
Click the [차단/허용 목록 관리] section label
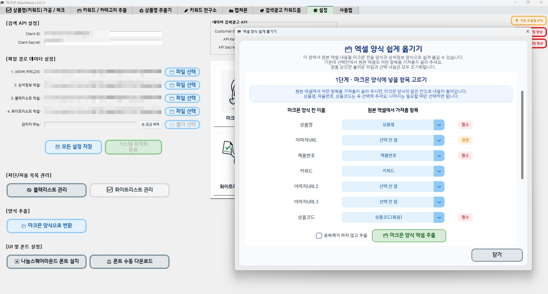29,175
